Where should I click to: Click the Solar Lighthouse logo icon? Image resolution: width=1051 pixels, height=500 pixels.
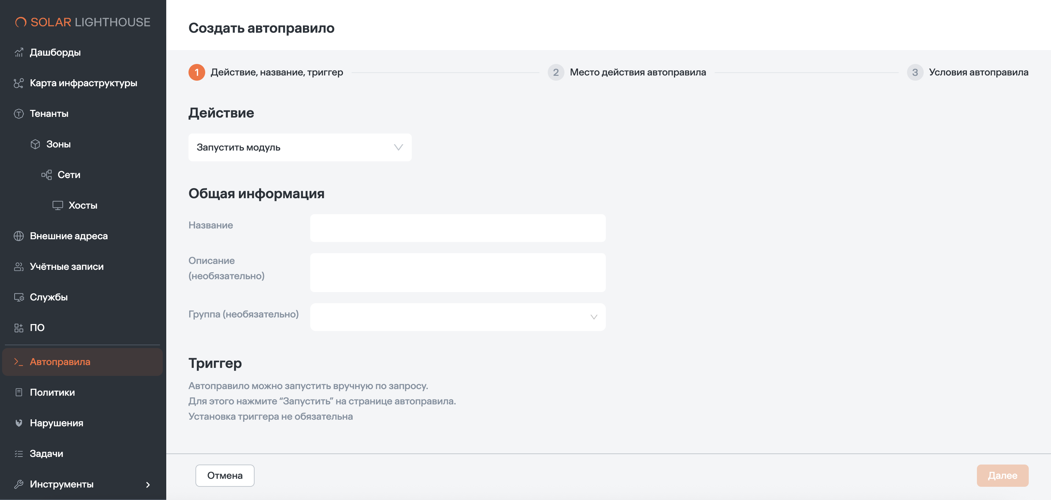tap(21, 22)
